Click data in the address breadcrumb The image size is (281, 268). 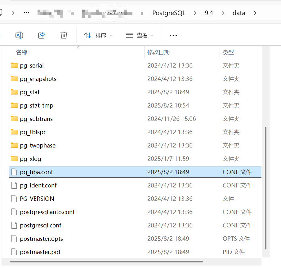(239, 13)
